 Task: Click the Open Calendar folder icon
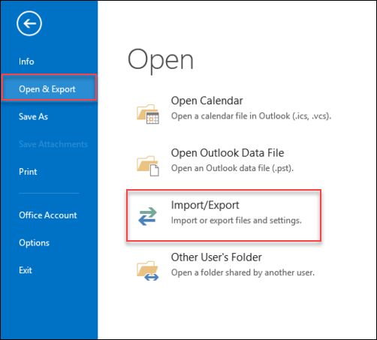tap(148, 114)
